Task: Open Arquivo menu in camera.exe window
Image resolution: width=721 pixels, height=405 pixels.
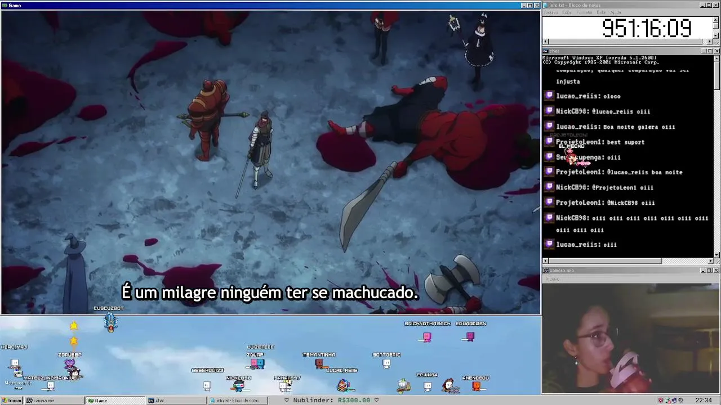Action: click(552, 279)
